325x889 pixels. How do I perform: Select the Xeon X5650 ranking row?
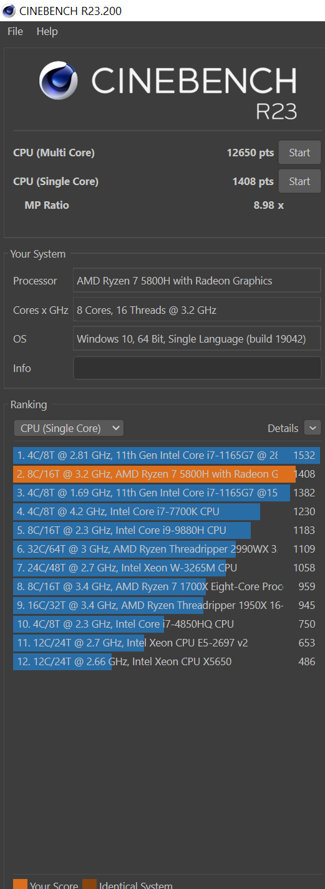pyautogui.click(x=167, y=661)
